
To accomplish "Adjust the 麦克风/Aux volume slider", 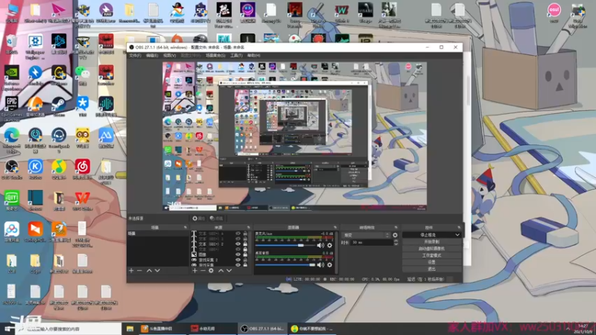I will [x=285, y=246].
